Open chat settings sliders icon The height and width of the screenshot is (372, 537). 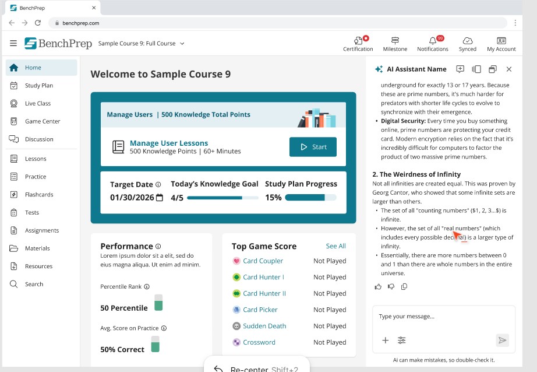coord(402,340)
